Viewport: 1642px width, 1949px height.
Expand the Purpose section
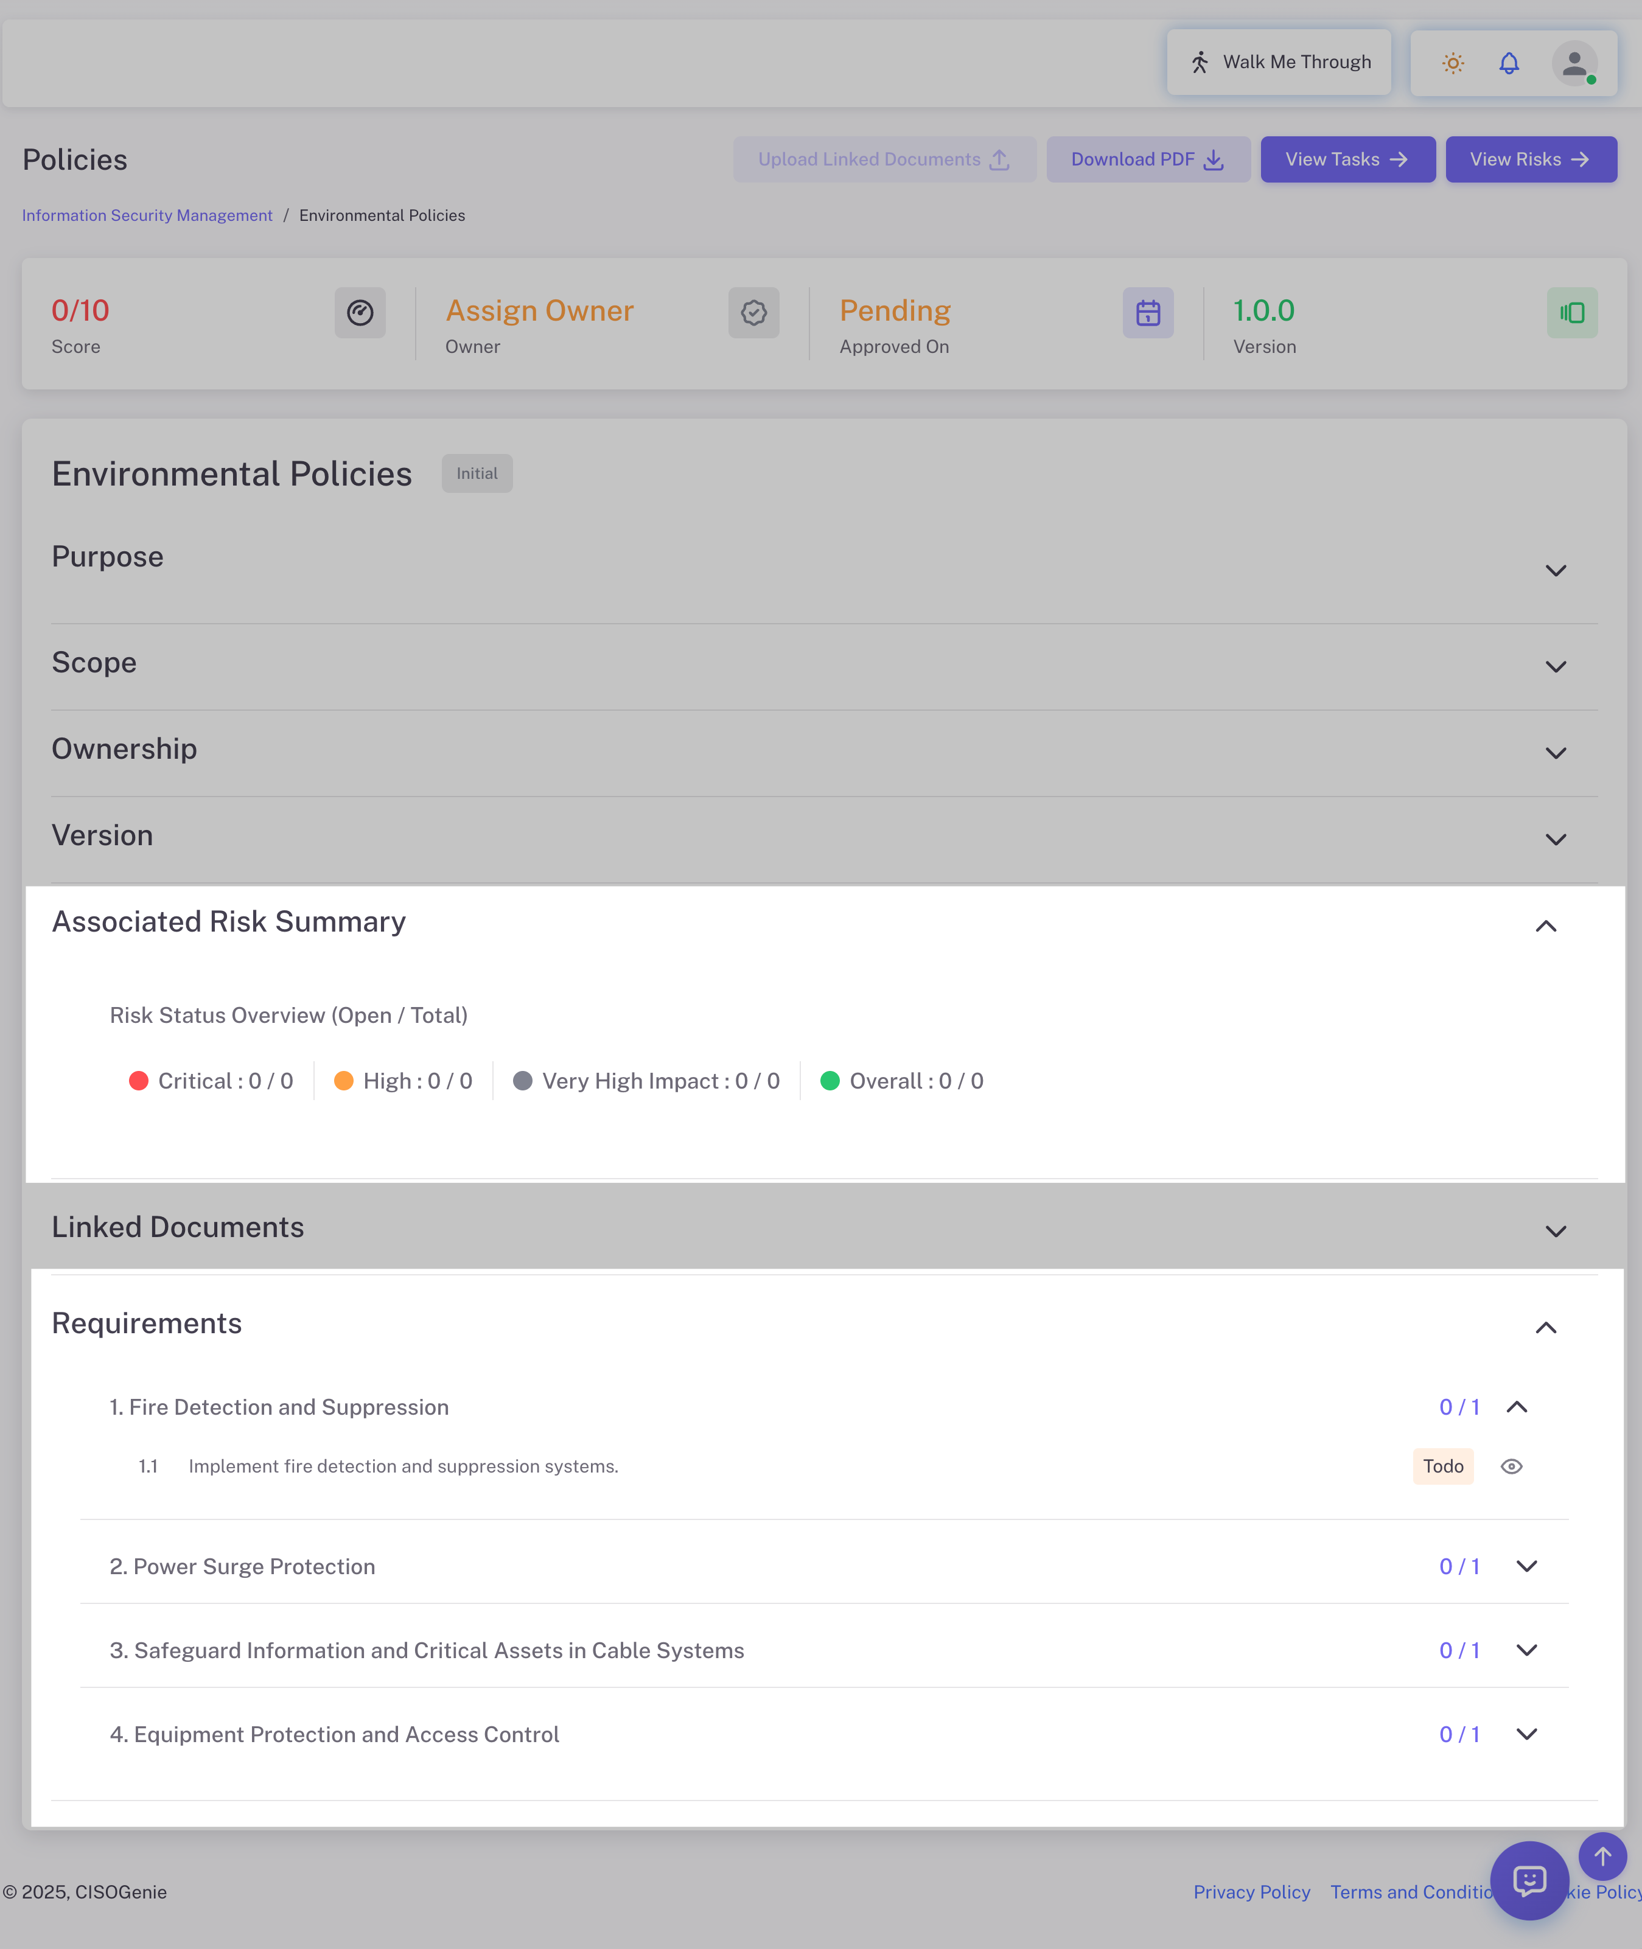click(1556, 571)
